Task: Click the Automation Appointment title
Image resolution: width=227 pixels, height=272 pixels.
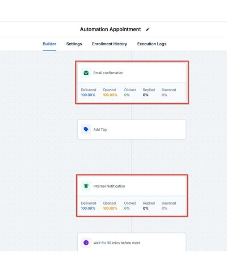Action: click(x=110, y=29)
